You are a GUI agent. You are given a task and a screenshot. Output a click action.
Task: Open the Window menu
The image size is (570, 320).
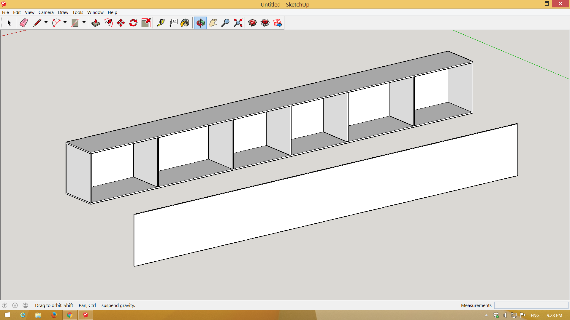click(95, 12)
